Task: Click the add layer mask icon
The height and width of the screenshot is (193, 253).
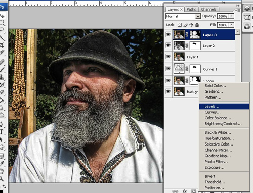Action: [194, 191]
